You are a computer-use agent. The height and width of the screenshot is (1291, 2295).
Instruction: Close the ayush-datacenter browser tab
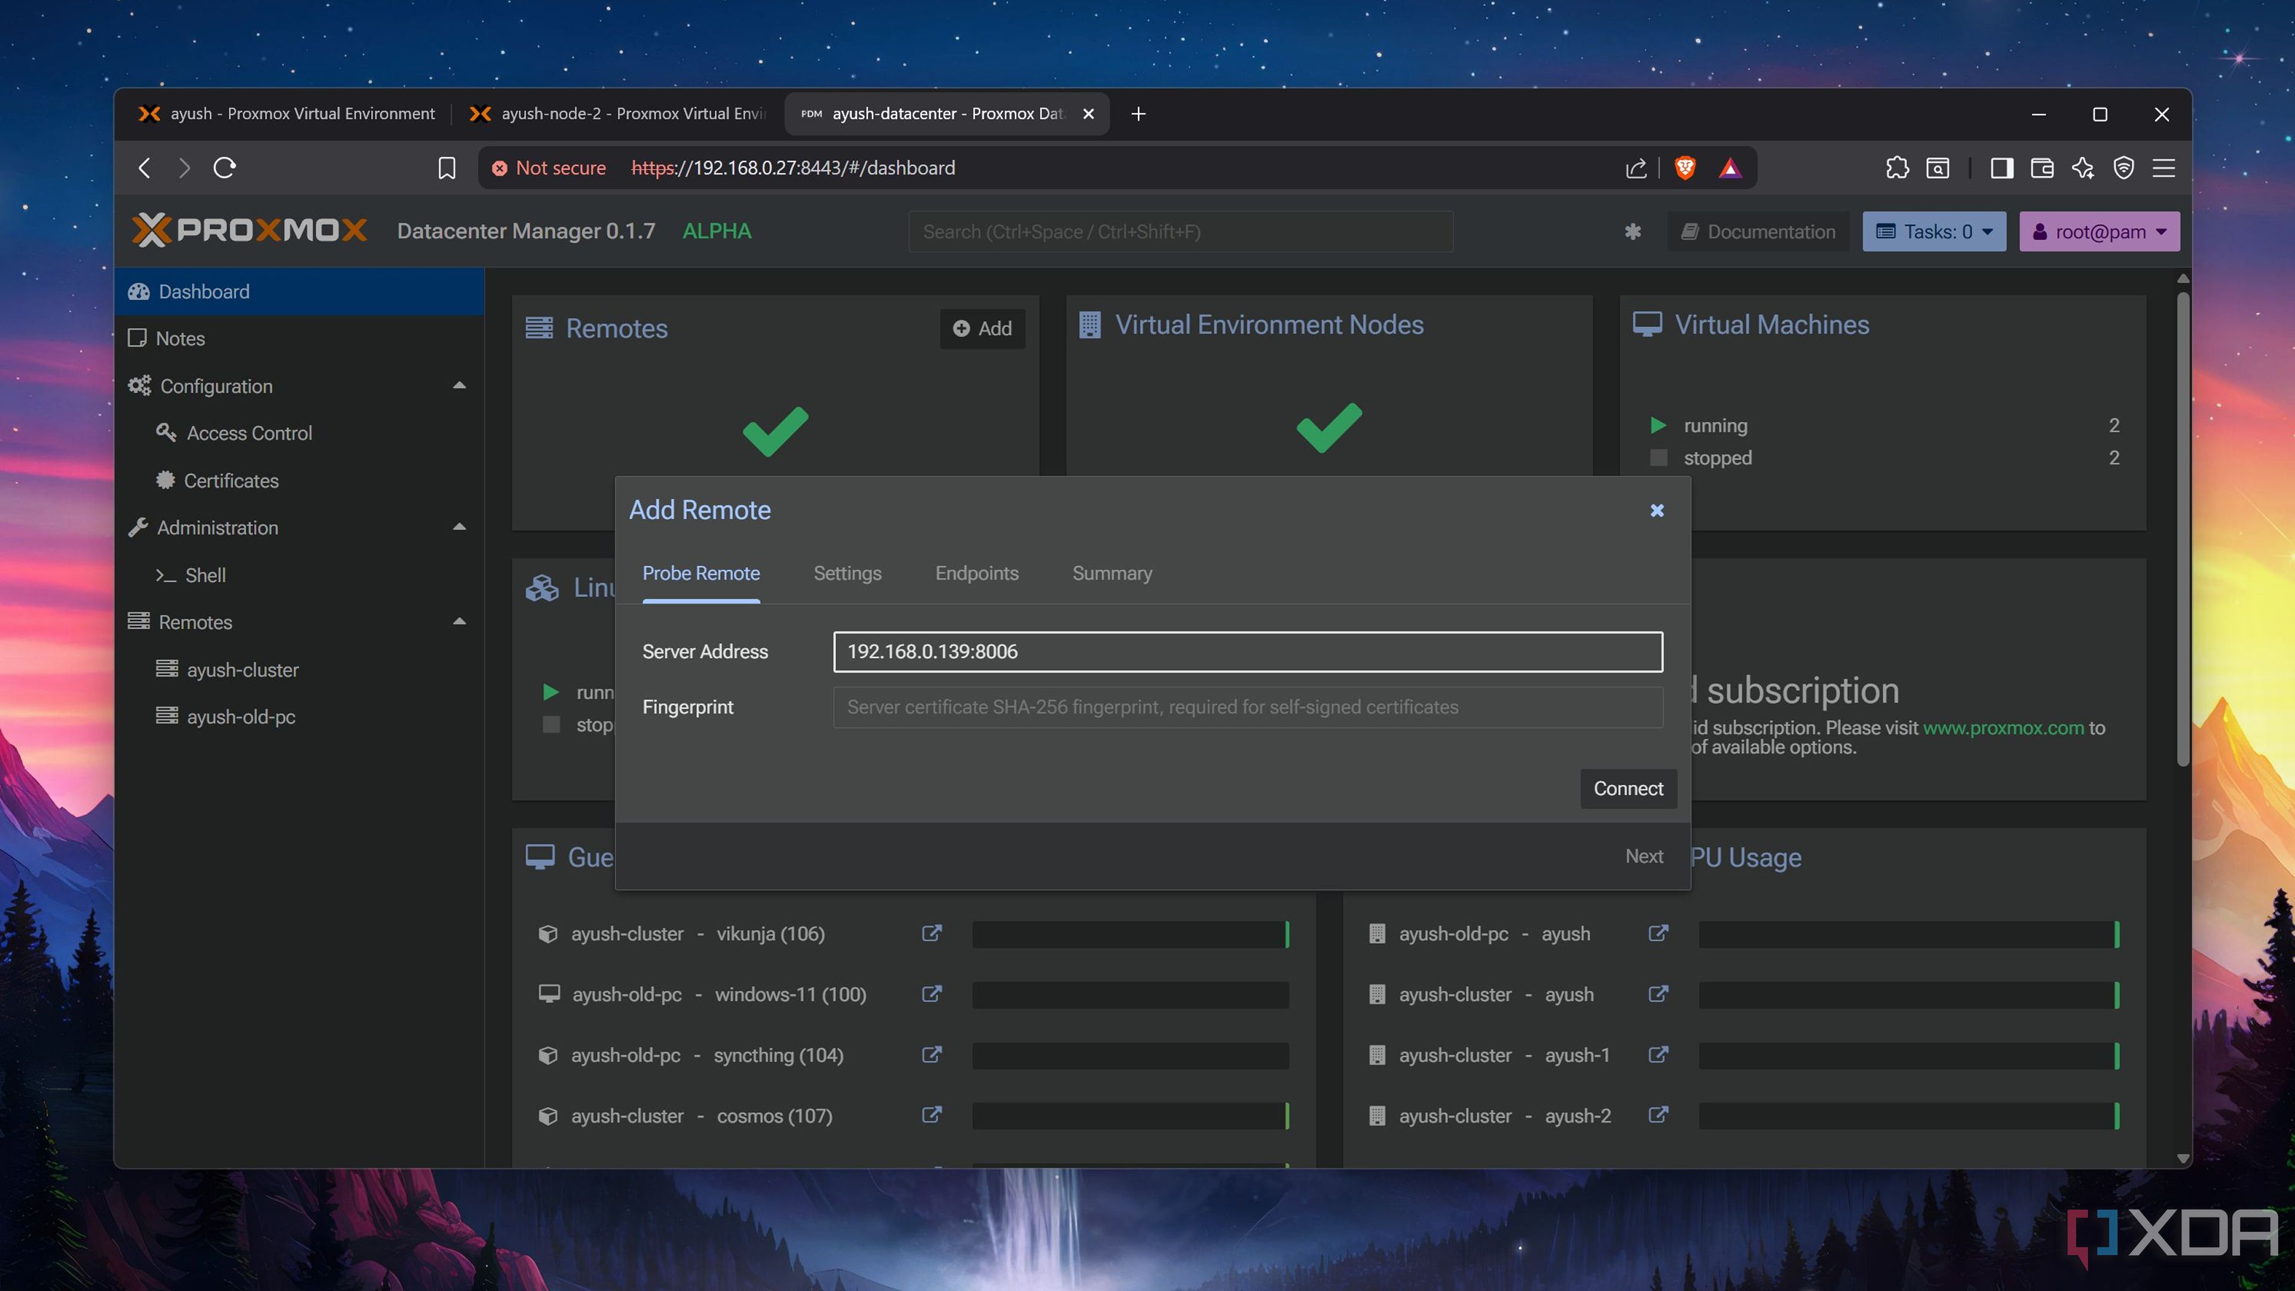pyautogui.click(x=1088, y=113)
